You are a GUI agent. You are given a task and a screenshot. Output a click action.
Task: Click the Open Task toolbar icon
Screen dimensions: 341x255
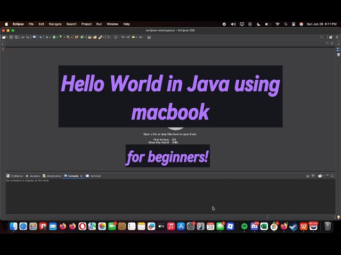pyautogui.click(x=95, y=37)
